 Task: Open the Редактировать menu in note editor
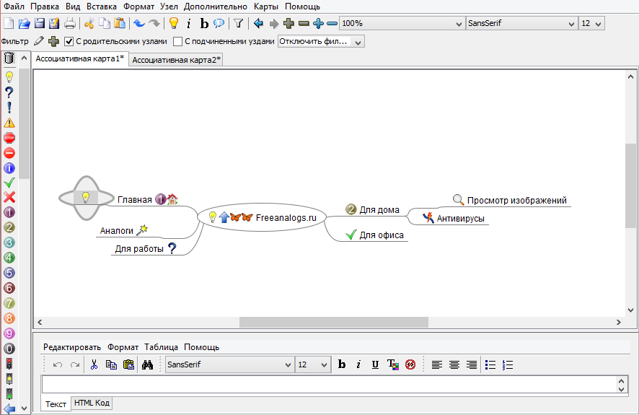[x=71, y=347]
